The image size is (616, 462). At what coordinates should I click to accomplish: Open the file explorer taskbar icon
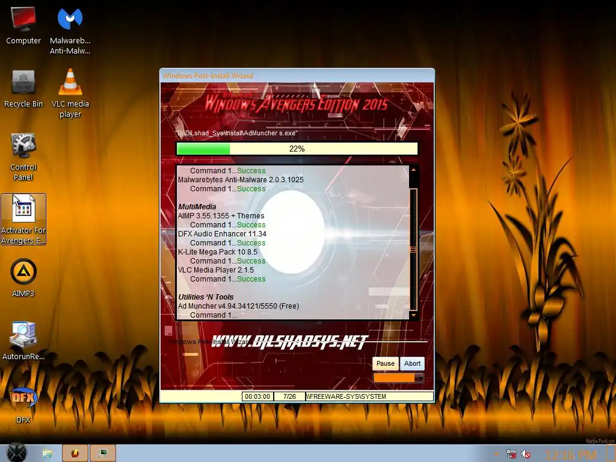(x=47, y=454)
